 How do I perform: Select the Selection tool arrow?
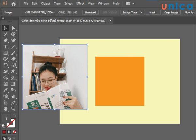click(6, 28)
